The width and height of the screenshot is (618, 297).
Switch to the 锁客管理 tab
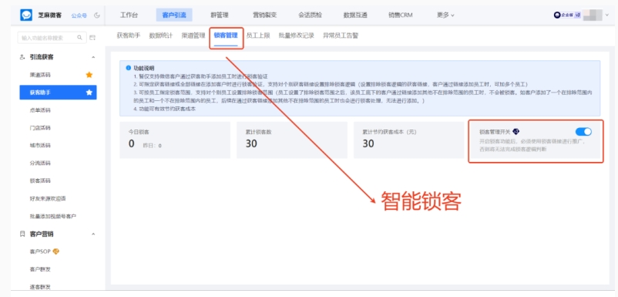[x=226, y=35]
